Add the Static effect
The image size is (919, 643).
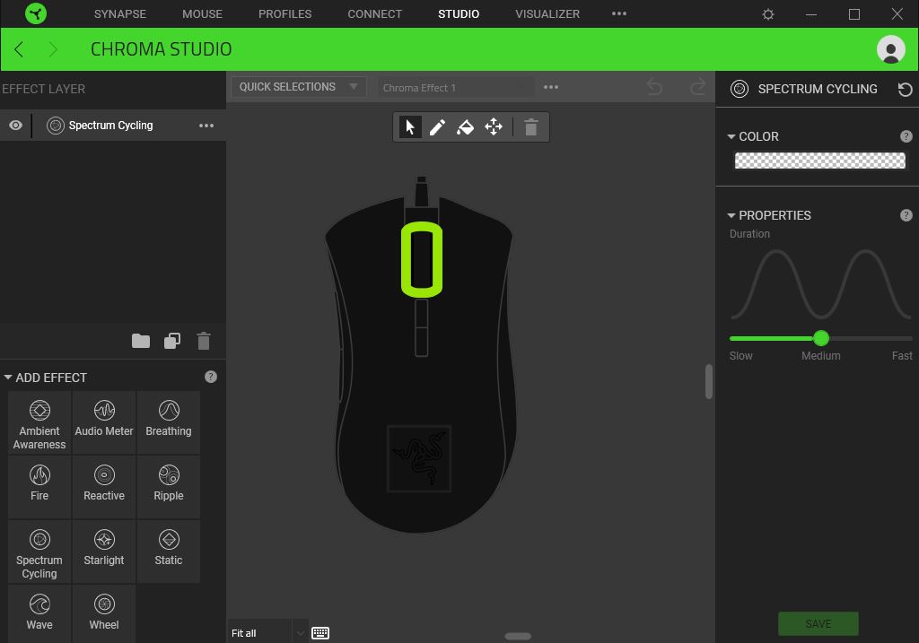(168, 552)
